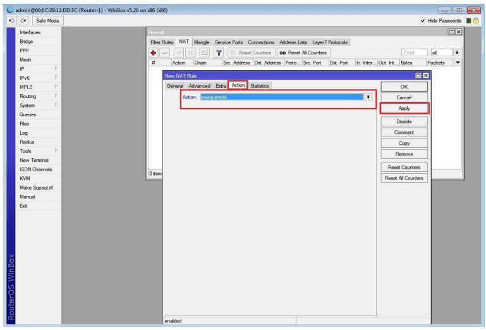Click the Find search field
The image size is (486, 330).
coord(413,52)
